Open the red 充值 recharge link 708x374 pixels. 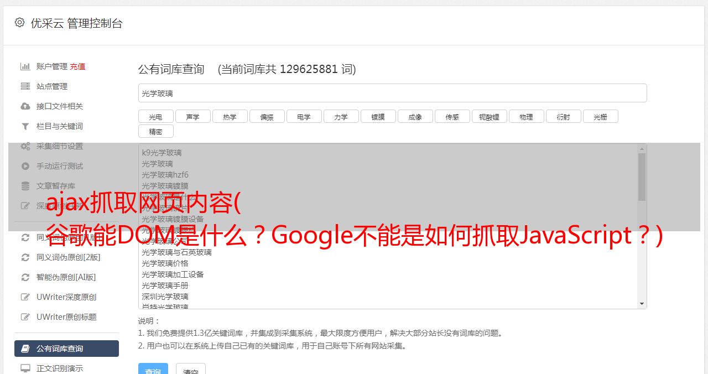coord(77,66)
